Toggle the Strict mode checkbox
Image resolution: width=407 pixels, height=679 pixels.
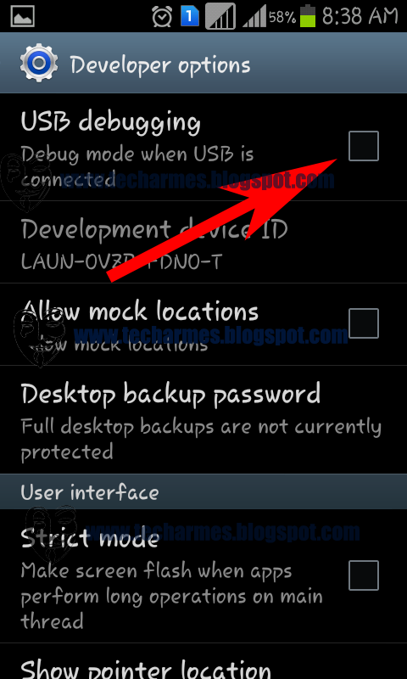[363, 575]
